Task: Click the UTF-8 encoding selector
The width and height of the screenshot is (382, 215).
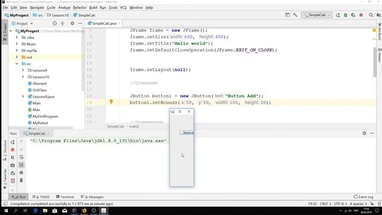Action: (x=340, y=204)
